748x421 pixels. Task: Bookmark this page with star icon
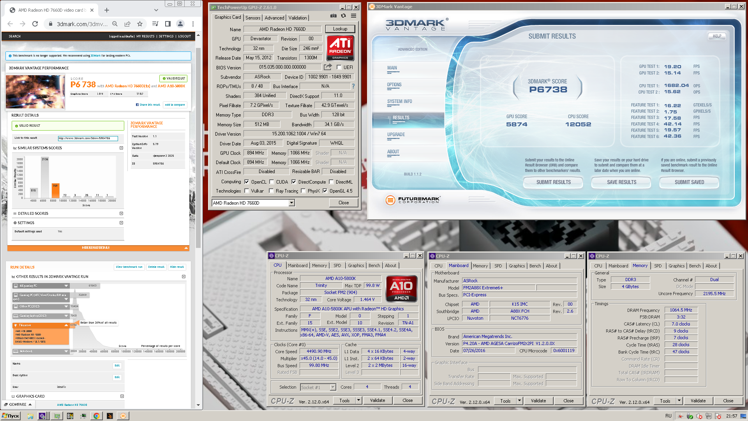pos(140,24)
